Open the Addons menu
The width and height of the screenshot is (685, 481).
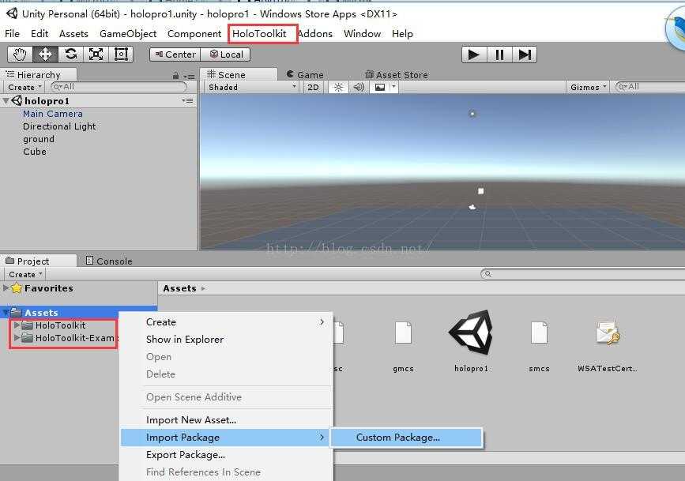click(315, 34)
